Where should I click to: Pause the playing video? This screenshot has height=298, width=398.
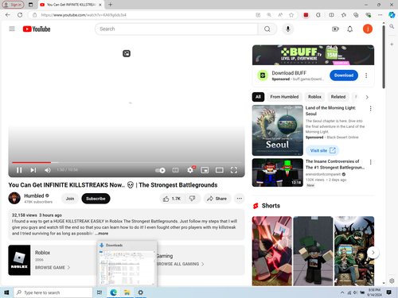point(19,170)
